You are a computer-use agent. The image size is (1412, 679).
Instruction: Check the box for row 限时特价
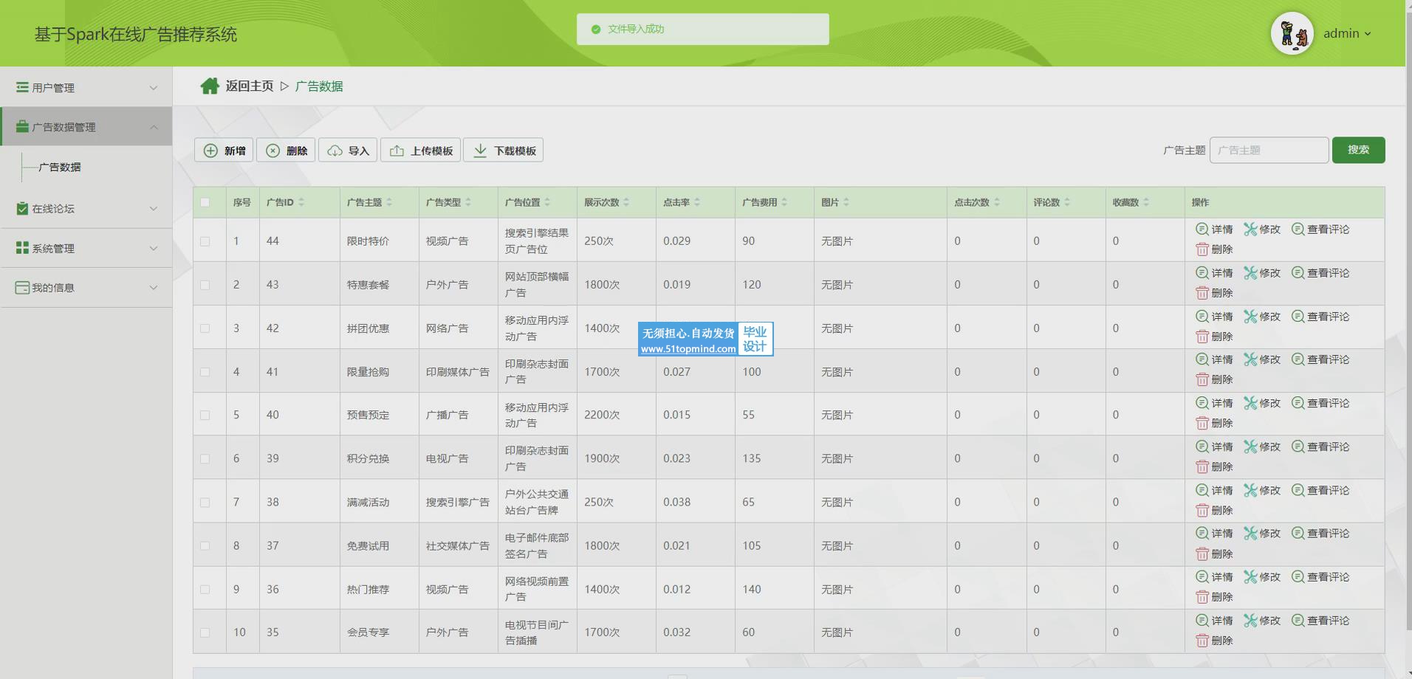tap(205, 241)
